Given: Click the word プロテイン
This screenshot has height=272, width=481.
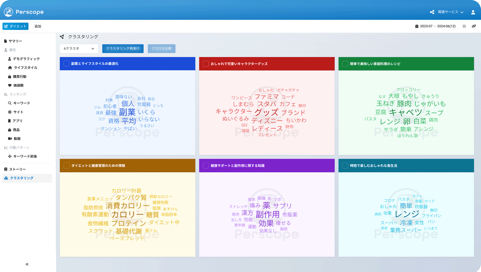Looking at the screenshot, I should [x=129, y=223].
